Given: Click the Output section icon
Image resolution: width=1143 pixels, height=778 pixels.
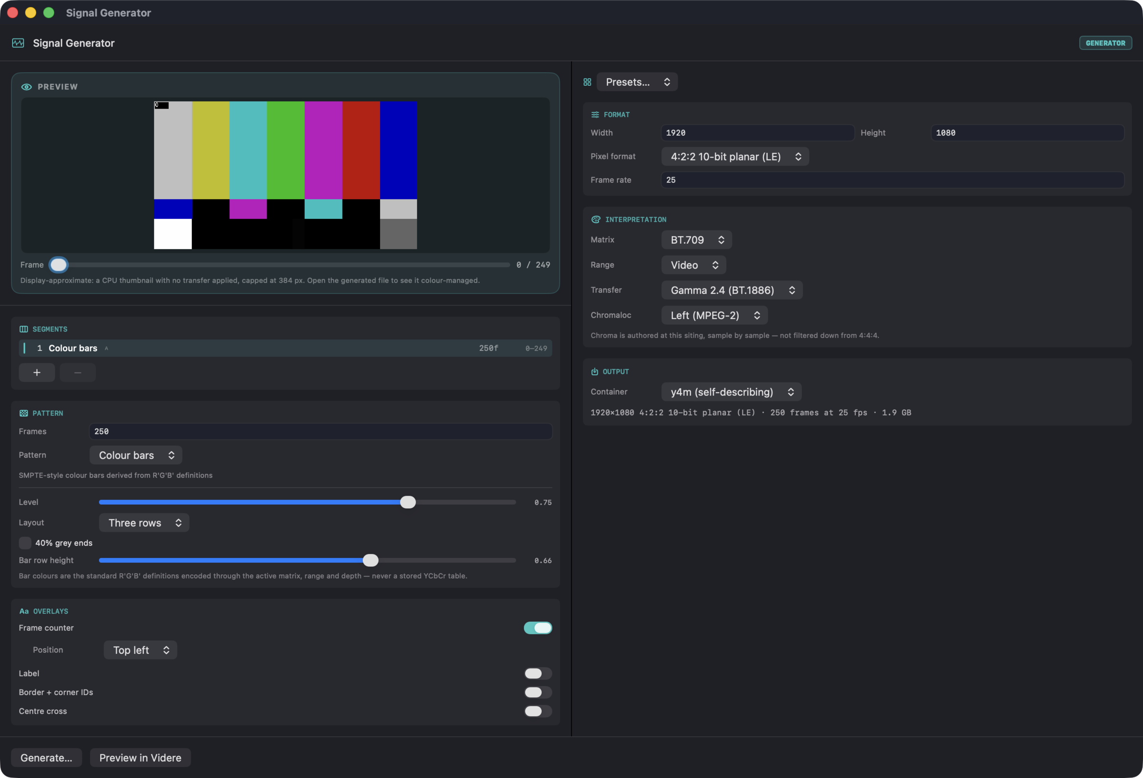Looking at the screenshot, I should [x=595, y=372].
